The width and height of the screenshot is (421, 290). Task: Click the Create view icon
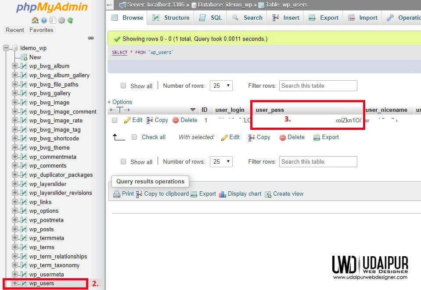268,194
